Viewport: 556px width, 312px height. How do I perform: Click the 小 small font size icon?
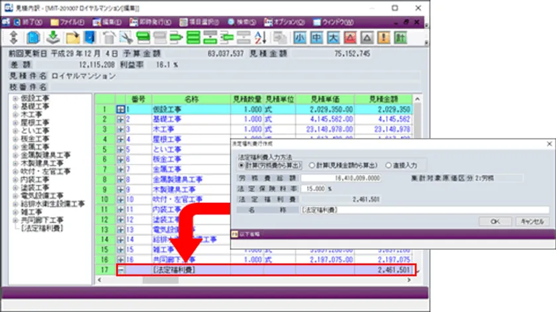(301, 37)
